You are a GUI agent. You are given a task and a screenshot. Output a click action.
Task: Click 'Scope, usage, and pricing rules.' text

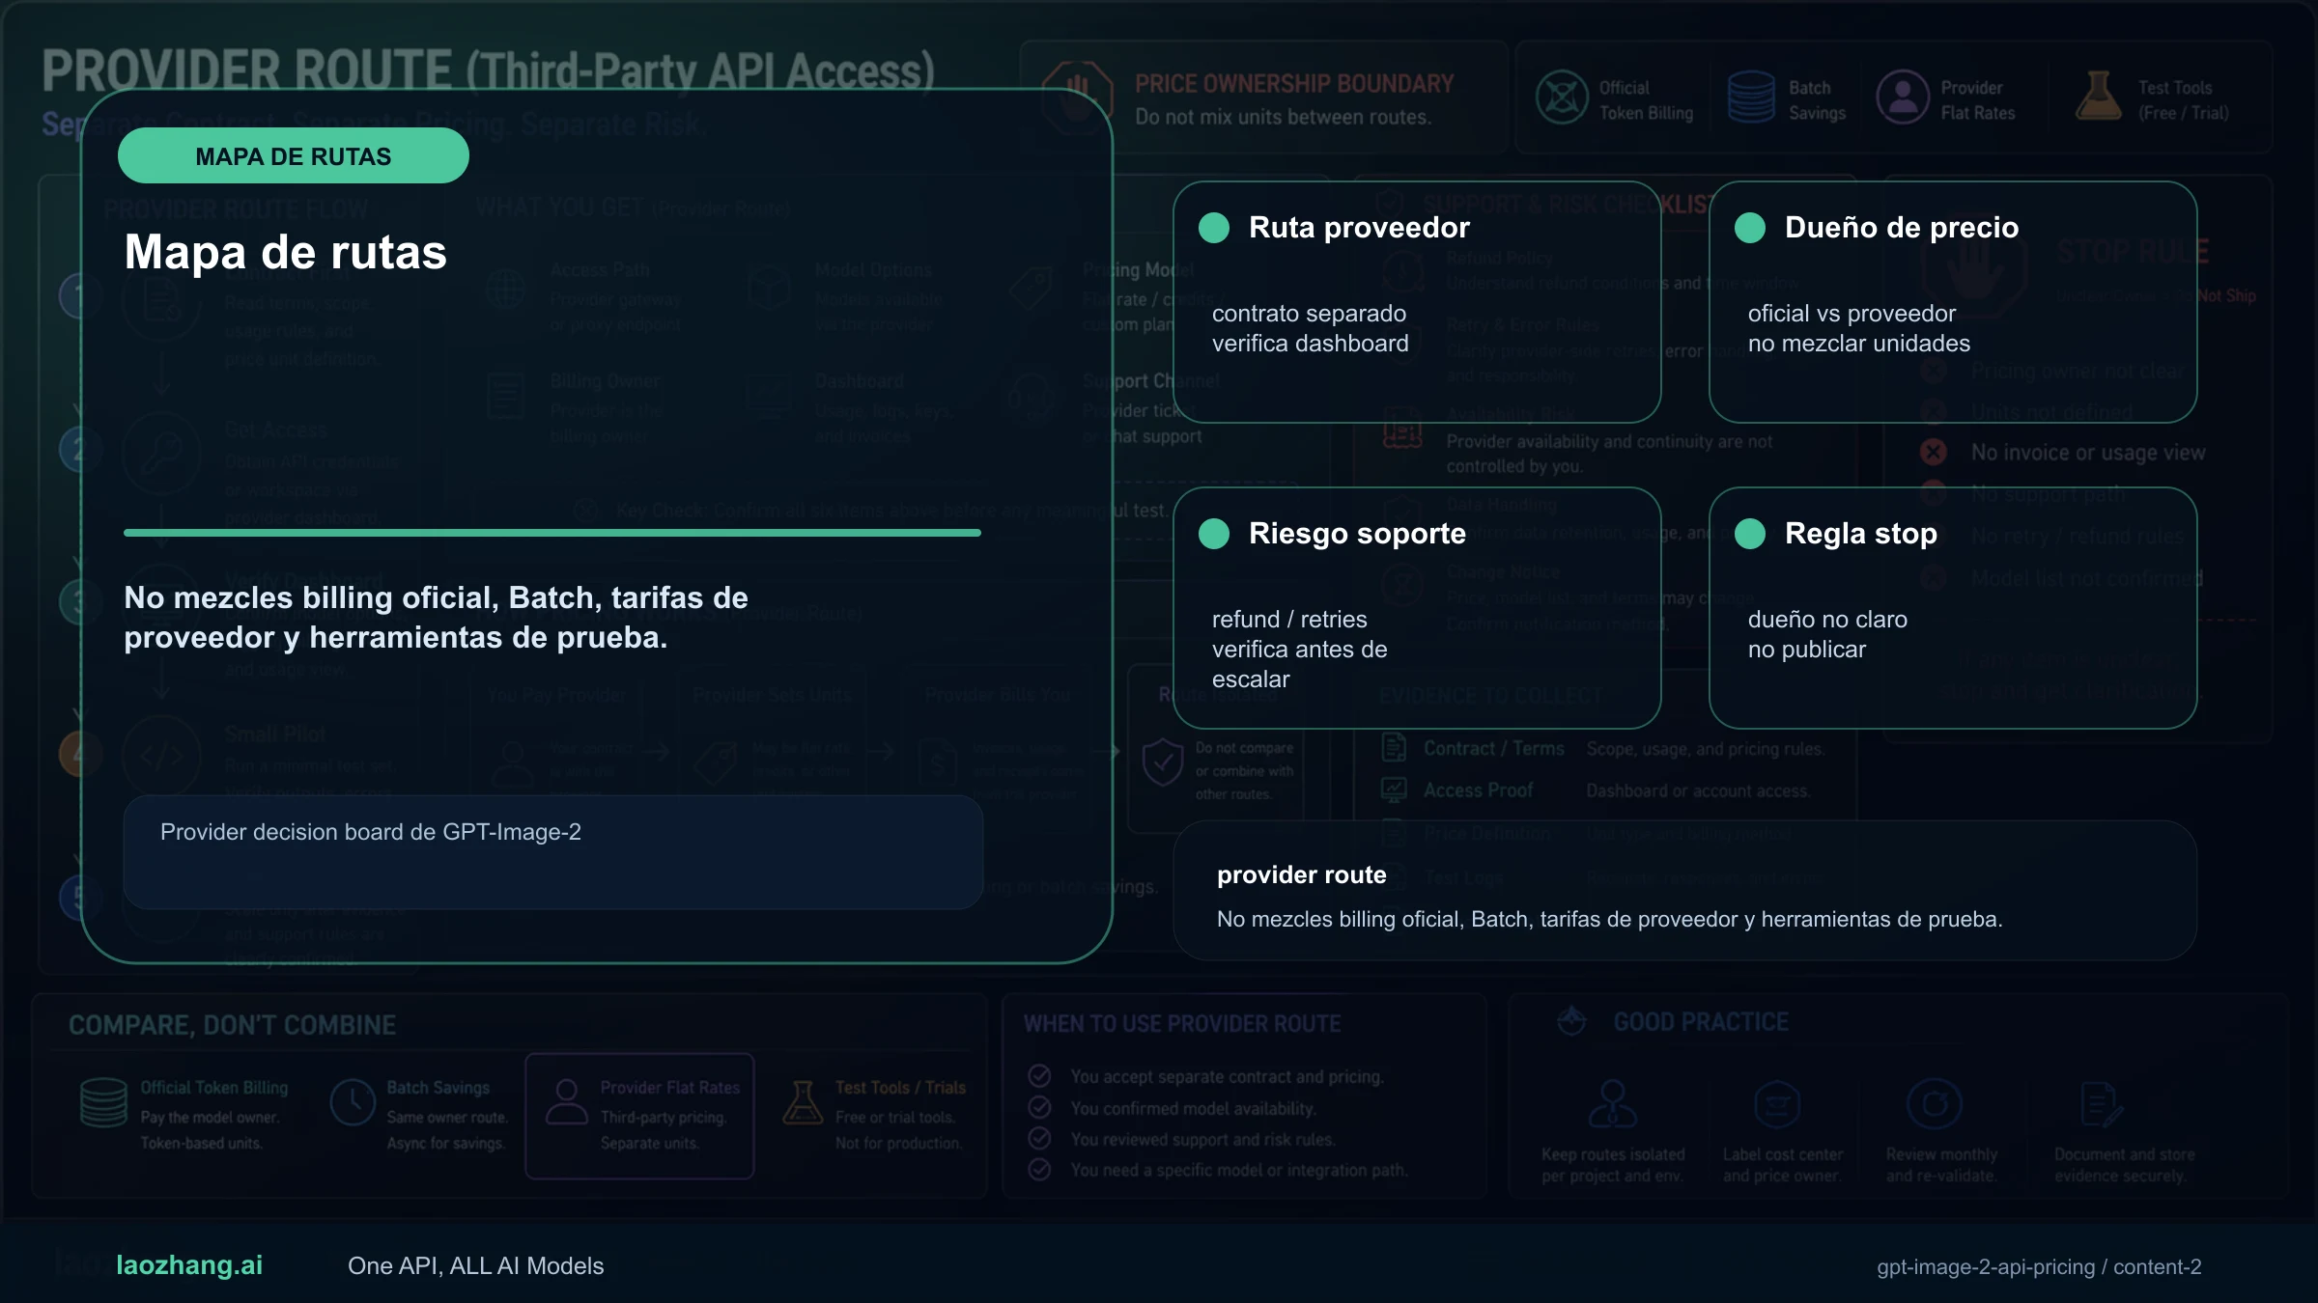click(1706, 749)
